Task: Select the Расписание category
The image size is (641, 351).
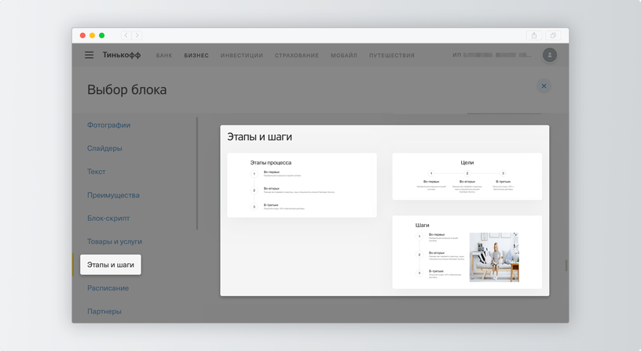Action: pyautogui.click(x=108, y=288)
